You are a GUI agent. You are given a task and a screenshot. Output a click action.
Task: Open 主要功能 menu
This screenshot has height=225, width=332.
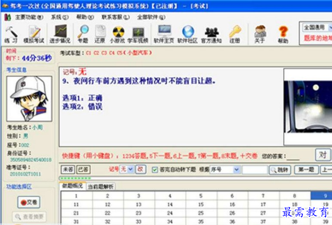(29, 17)
